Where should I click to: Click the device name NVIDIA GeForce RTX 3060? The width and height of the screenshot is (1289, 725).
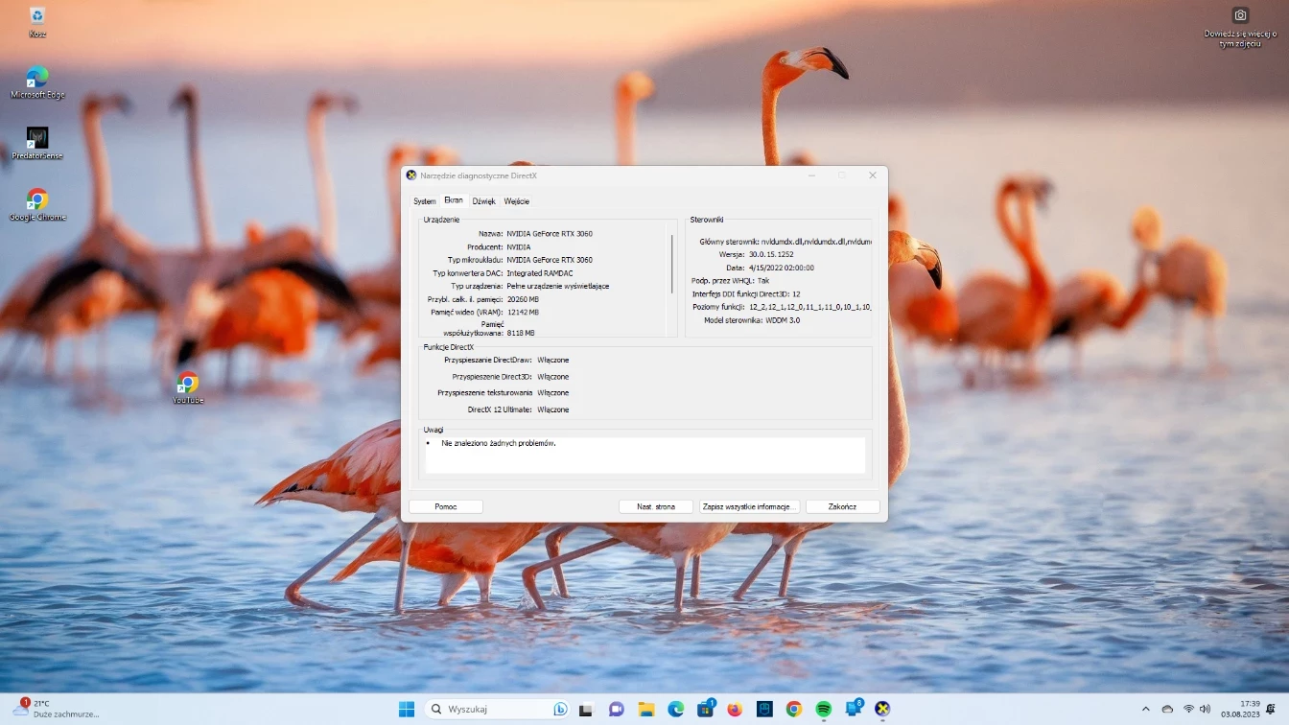tap(550, 234)
